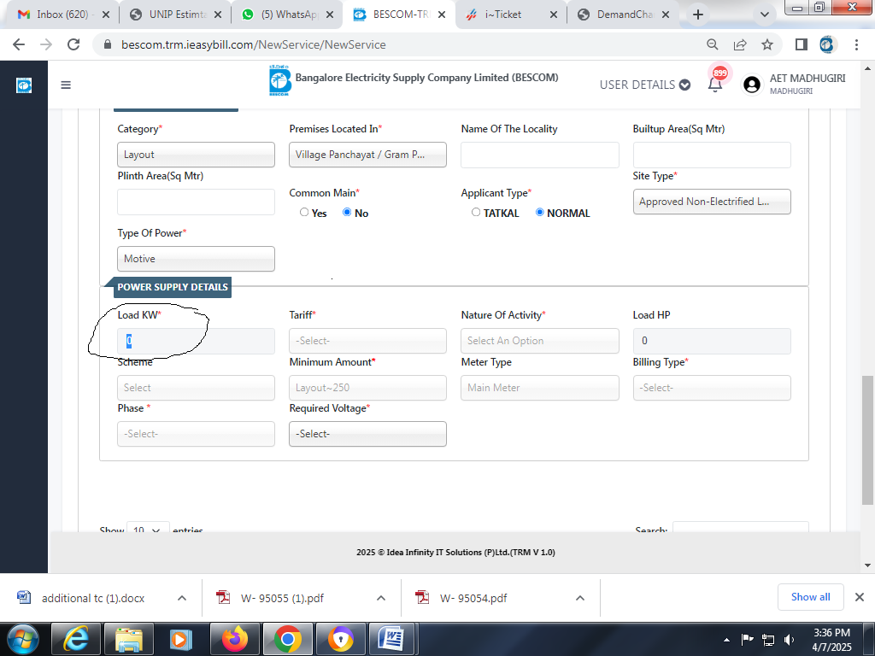Expand the USER DETAILS menu
Viewport: 875px width, 656px height.
645,85
